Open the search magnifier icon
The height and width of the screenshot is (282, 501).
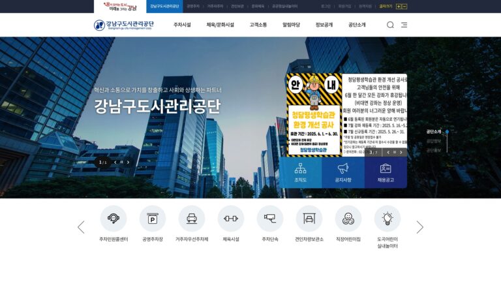(x=390, y=25)
